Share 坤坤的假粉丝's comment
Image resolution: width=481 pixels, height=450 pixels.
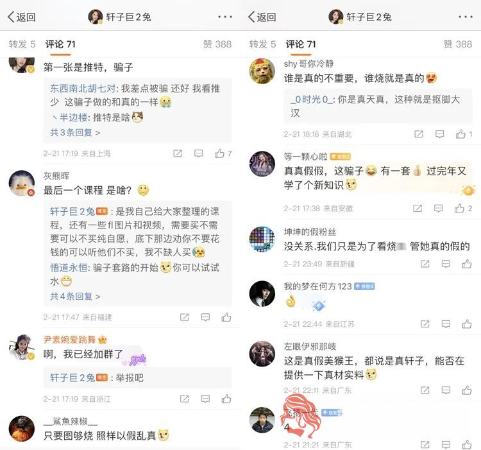[425, 264]
